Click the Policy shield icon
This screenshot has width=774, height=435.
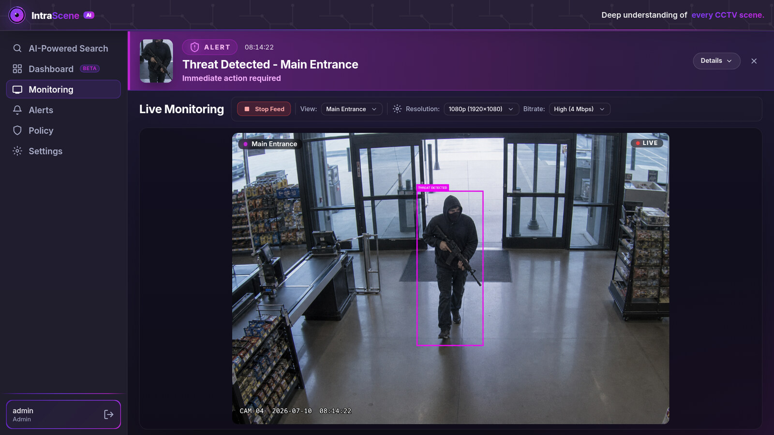[x=17, y=130]
